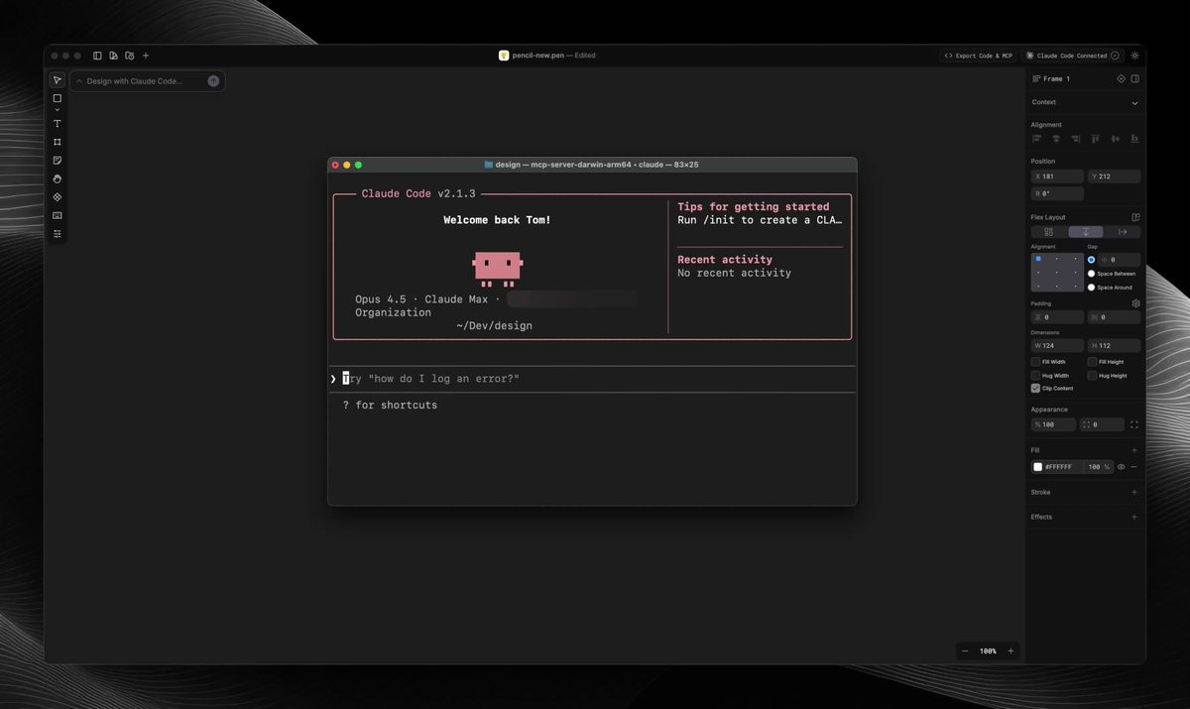Click the Design with Claude Code prompt field
The height and width of the screenshot is (709, 1190).
click(x=147, y=81)
